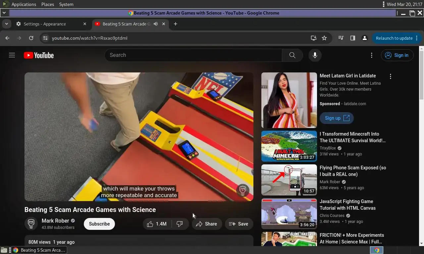Click the date and time clock
This screenshot has width=424, height=254.
pyautogui.click(x=404, y=4)
